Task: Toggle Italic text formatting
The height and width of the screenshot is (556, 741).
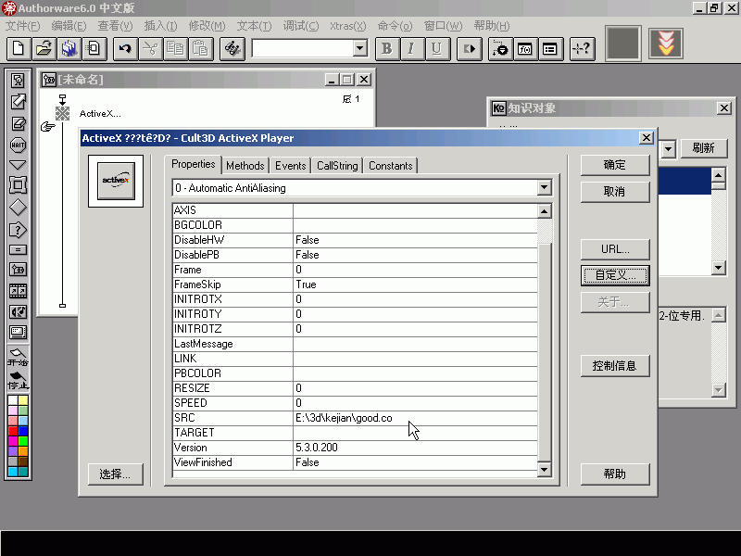Action: coord(411,49)
